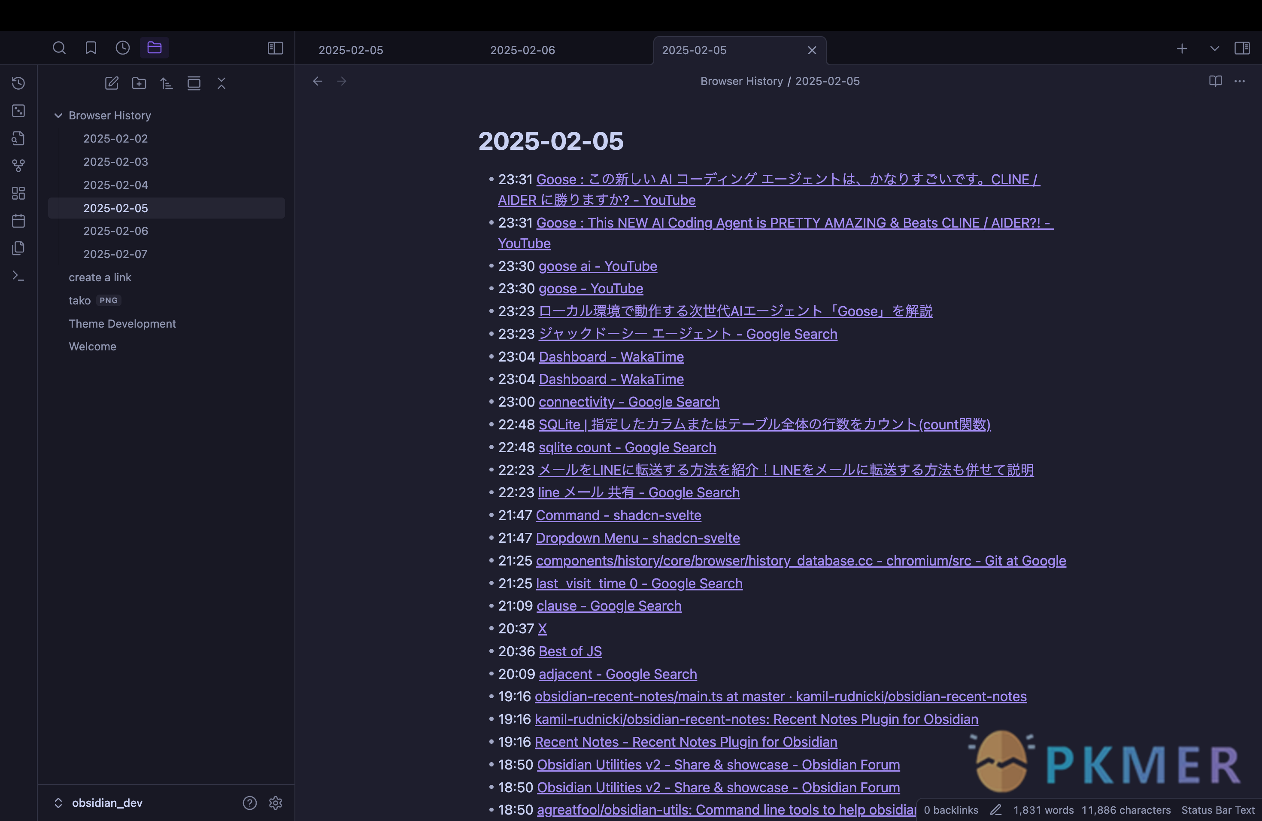Viewport: 1262px width, 821px height.
Task: Open 'Command - shadcn-svelte' link
Action: tap(618, 516)
